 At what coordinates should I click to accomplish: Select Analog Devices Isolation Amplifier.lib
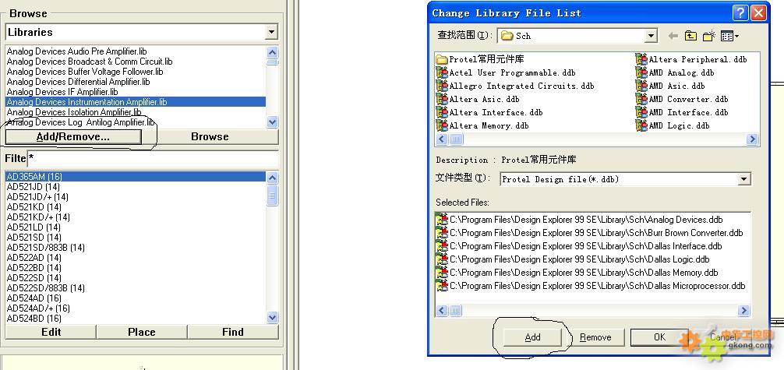[74, 112]
